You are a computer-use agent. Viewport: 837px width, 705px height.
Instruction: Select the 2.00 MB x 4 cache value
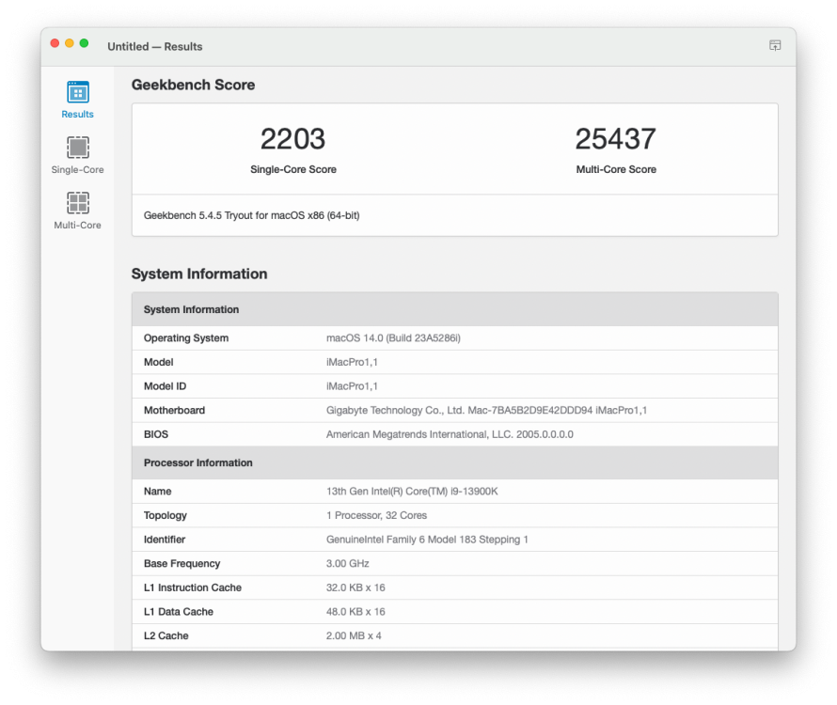354,635
